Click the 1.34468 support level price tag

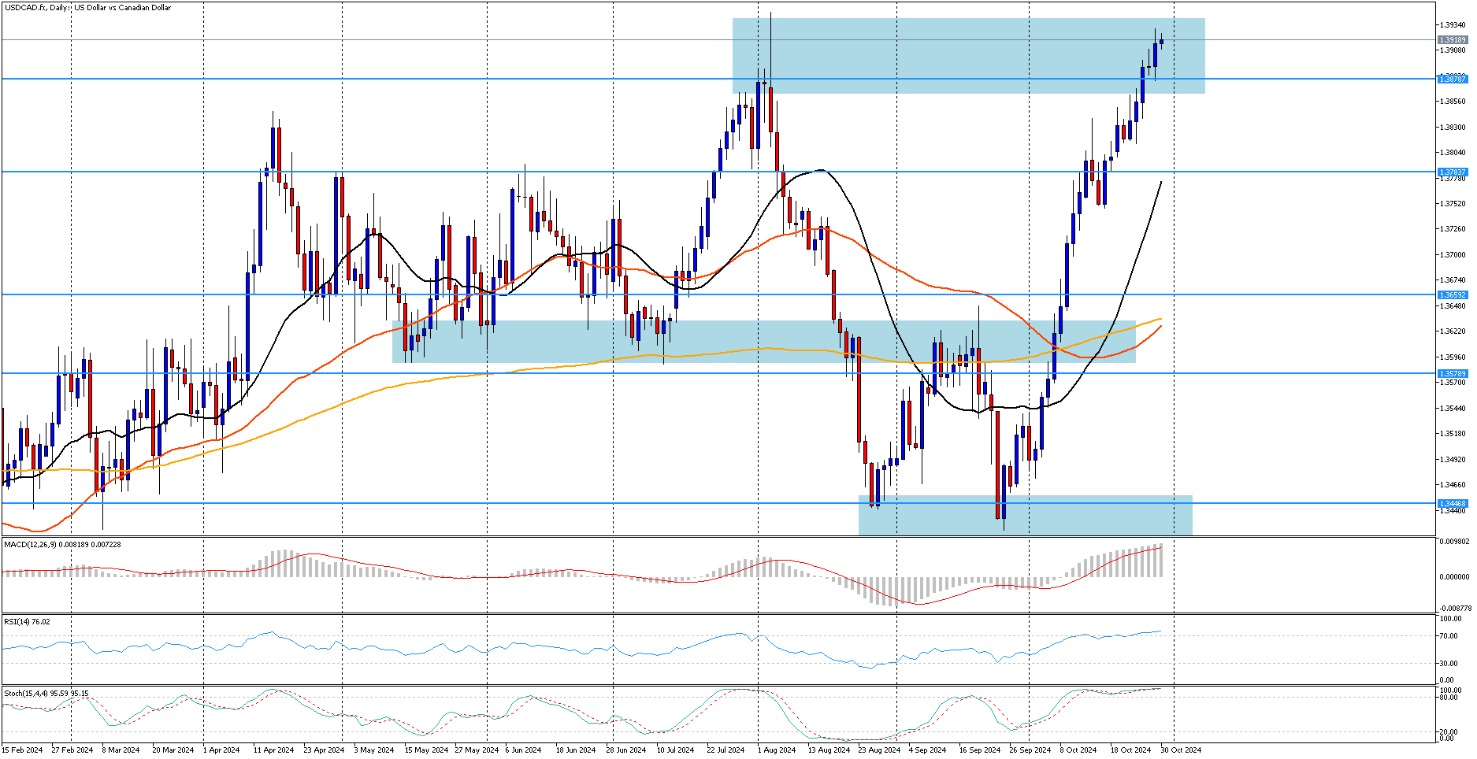click(1453, 503)
